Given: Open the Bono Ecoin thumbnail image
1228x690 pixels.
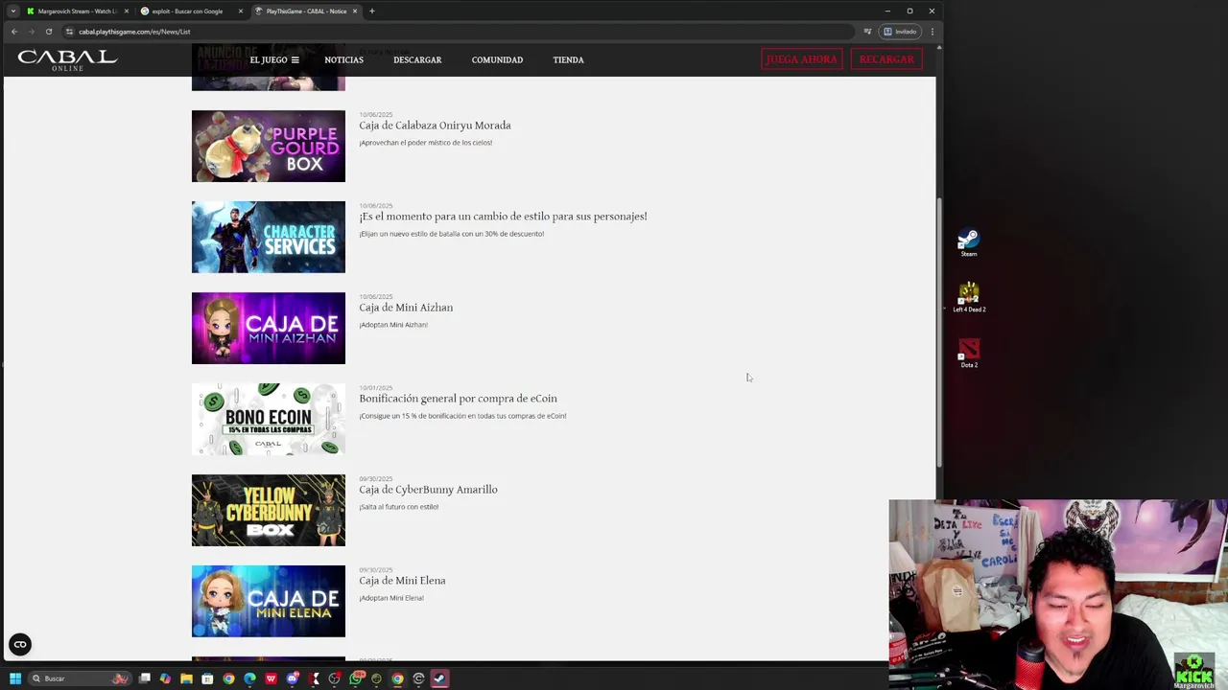Looking at the screenshot, I should [268, 419].
